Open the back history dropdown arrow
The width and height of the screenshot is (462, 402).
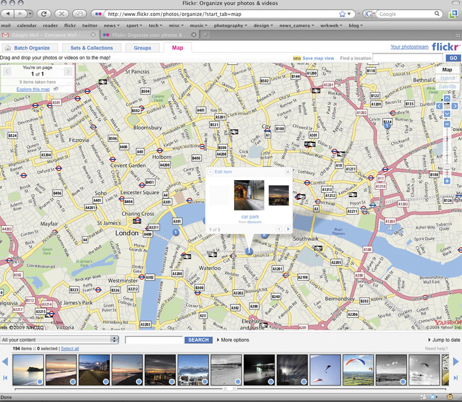(30, 13)
